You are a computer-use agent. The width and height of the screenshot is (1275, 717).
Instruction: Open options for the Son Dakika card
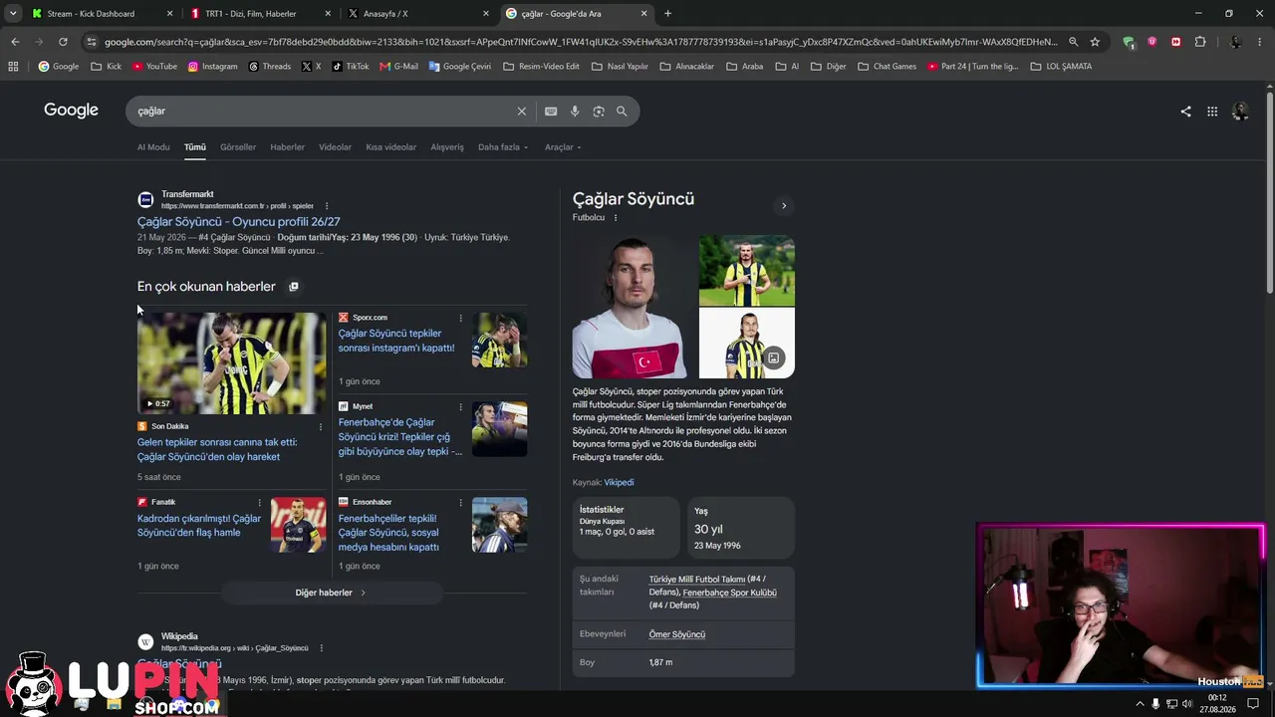tap(321, 426)
